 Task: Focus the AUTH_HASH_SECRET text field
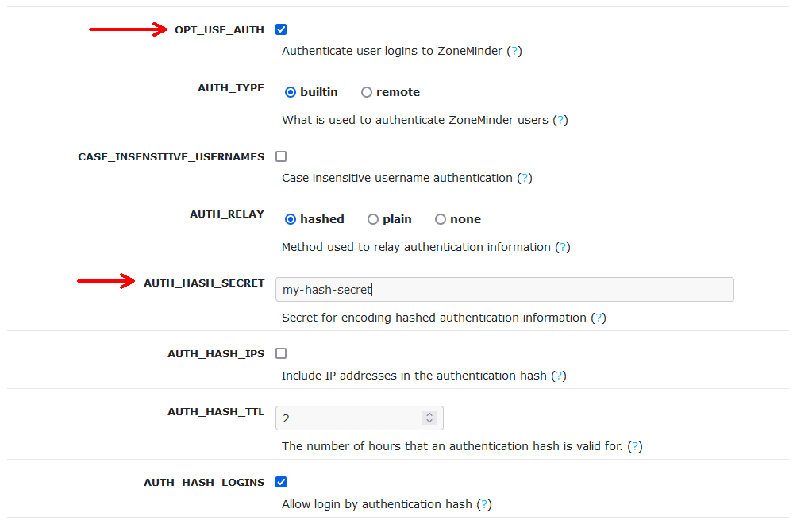[504, 289]
